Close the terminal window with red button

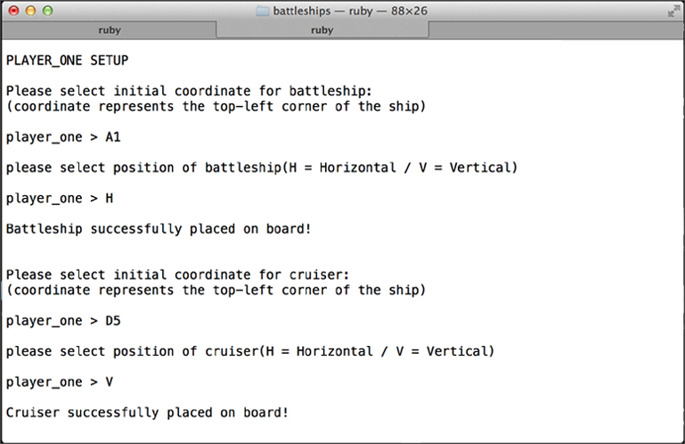click(14, 11)
